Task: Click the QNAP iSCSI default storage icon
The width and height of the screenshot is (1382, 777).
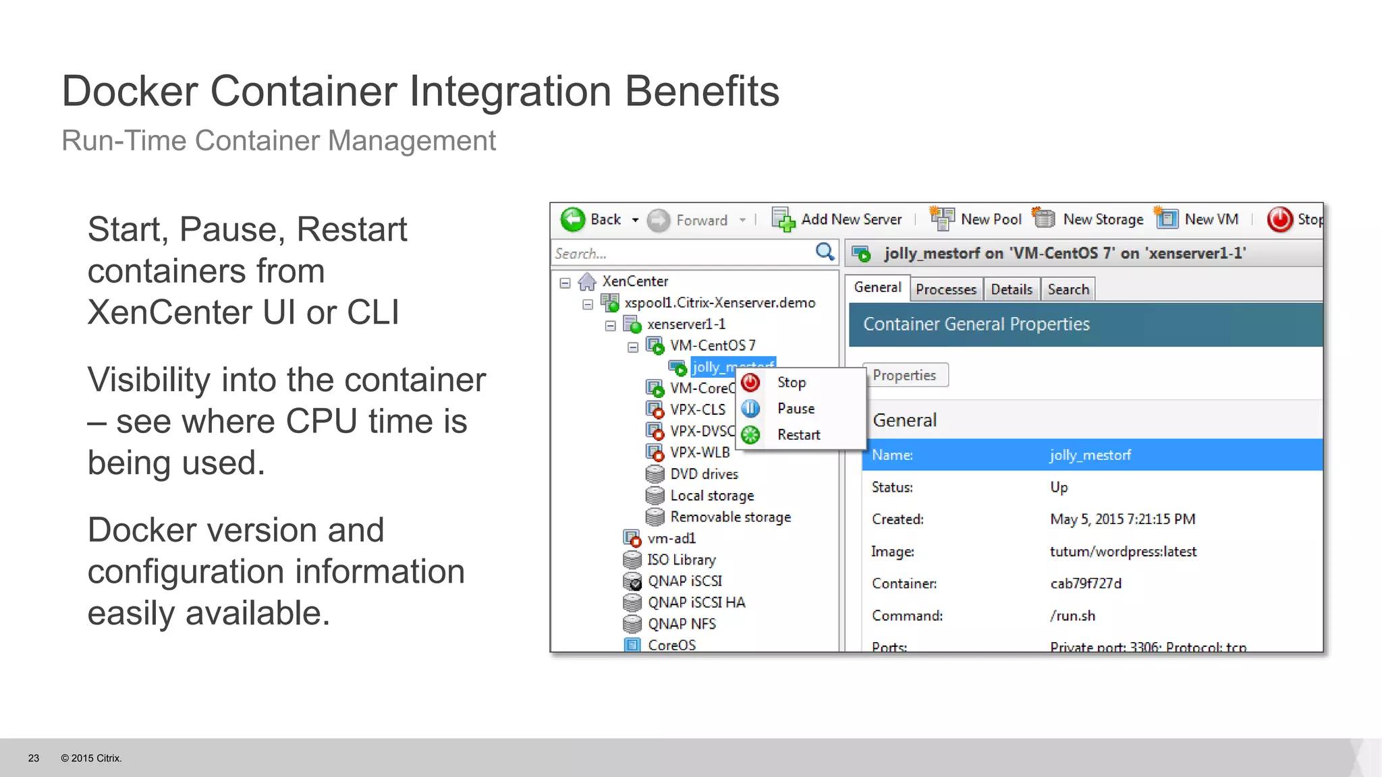Action: point(632,581)
